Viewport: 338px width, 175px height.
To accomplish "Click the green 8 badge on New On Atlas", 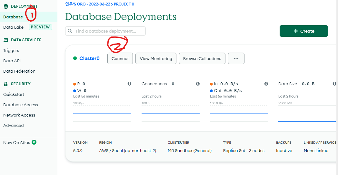I will [34, 142].
